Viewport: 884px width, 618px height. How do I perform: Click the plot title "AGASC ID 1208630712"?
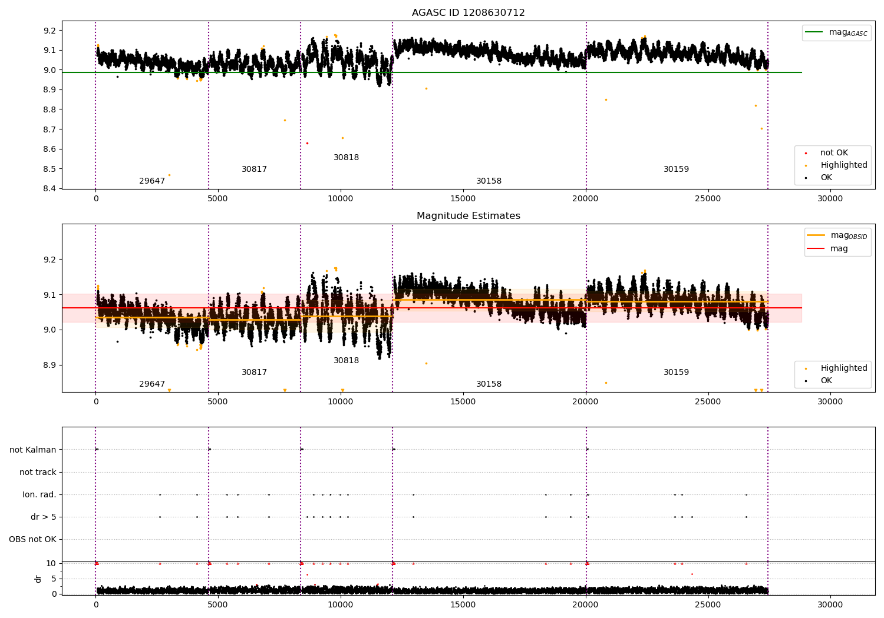pyautogui.click(x=468, y=12)
